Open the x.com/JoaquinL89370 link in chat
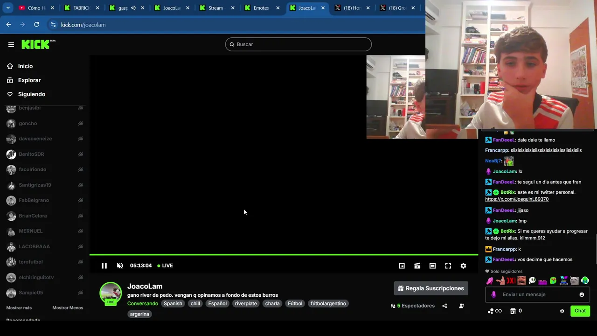 pos(517,199)
